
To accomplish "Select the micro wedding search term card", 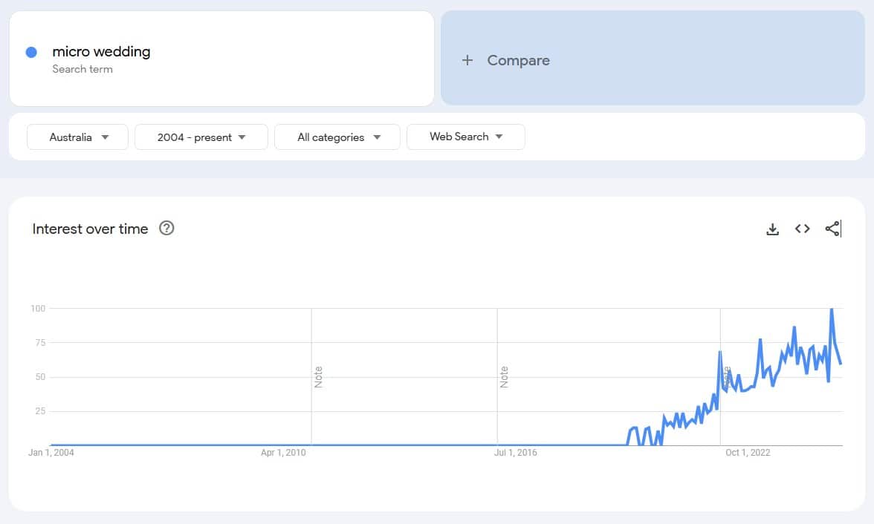I will coord(221,59).
